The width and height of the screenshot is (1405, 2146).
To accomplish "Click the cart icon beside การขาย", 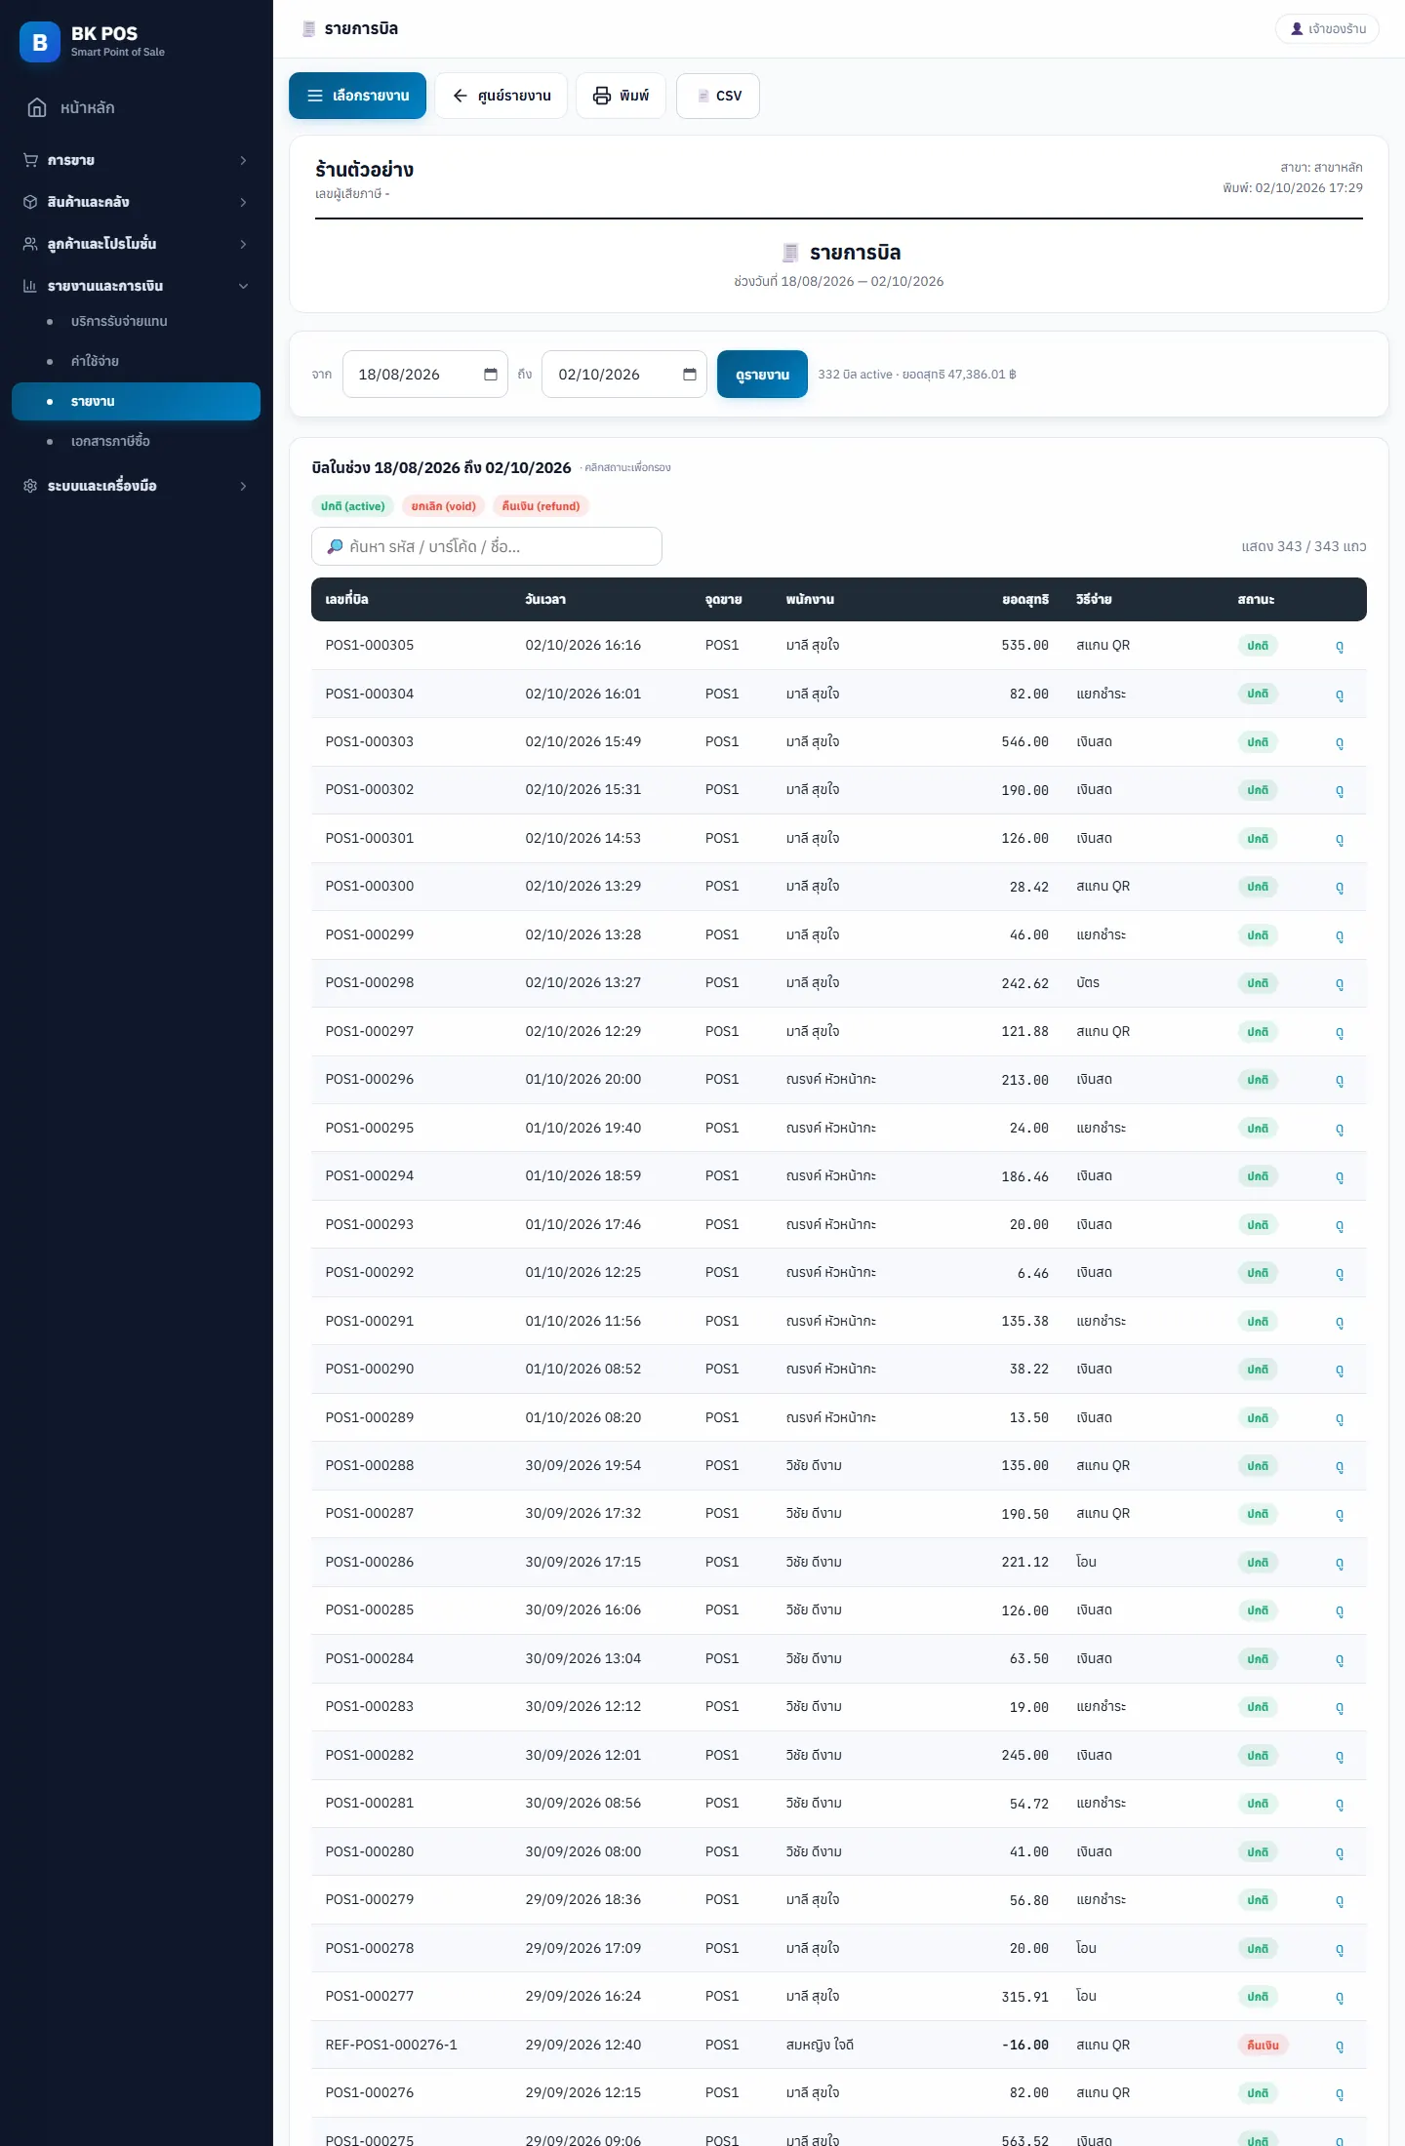I will [x=30, y=160].
